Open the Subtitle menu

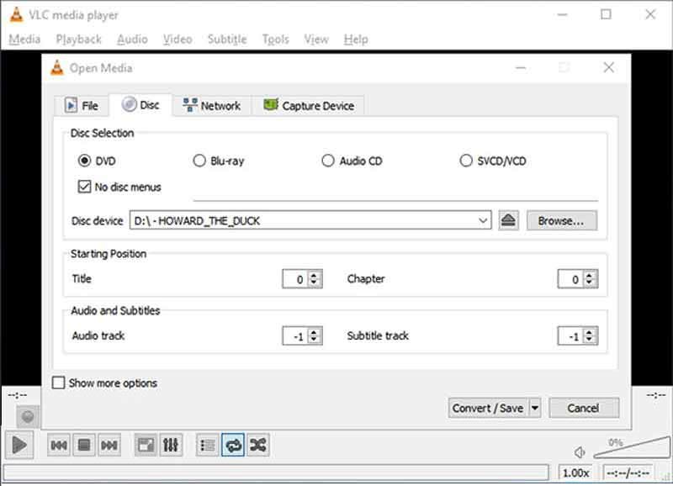pos(227,40)
